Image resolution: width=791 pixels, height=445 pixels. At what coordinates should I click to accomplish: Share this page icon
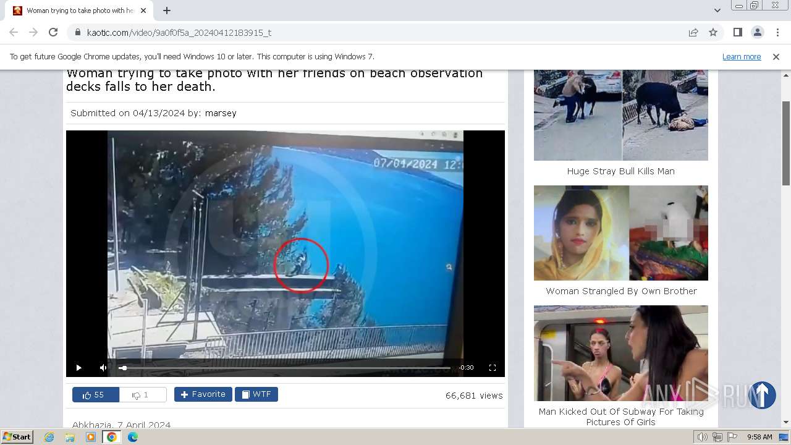click(693, 32)
